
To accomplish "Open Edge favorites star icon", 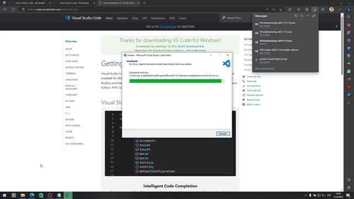I will [x=299, y=9].
